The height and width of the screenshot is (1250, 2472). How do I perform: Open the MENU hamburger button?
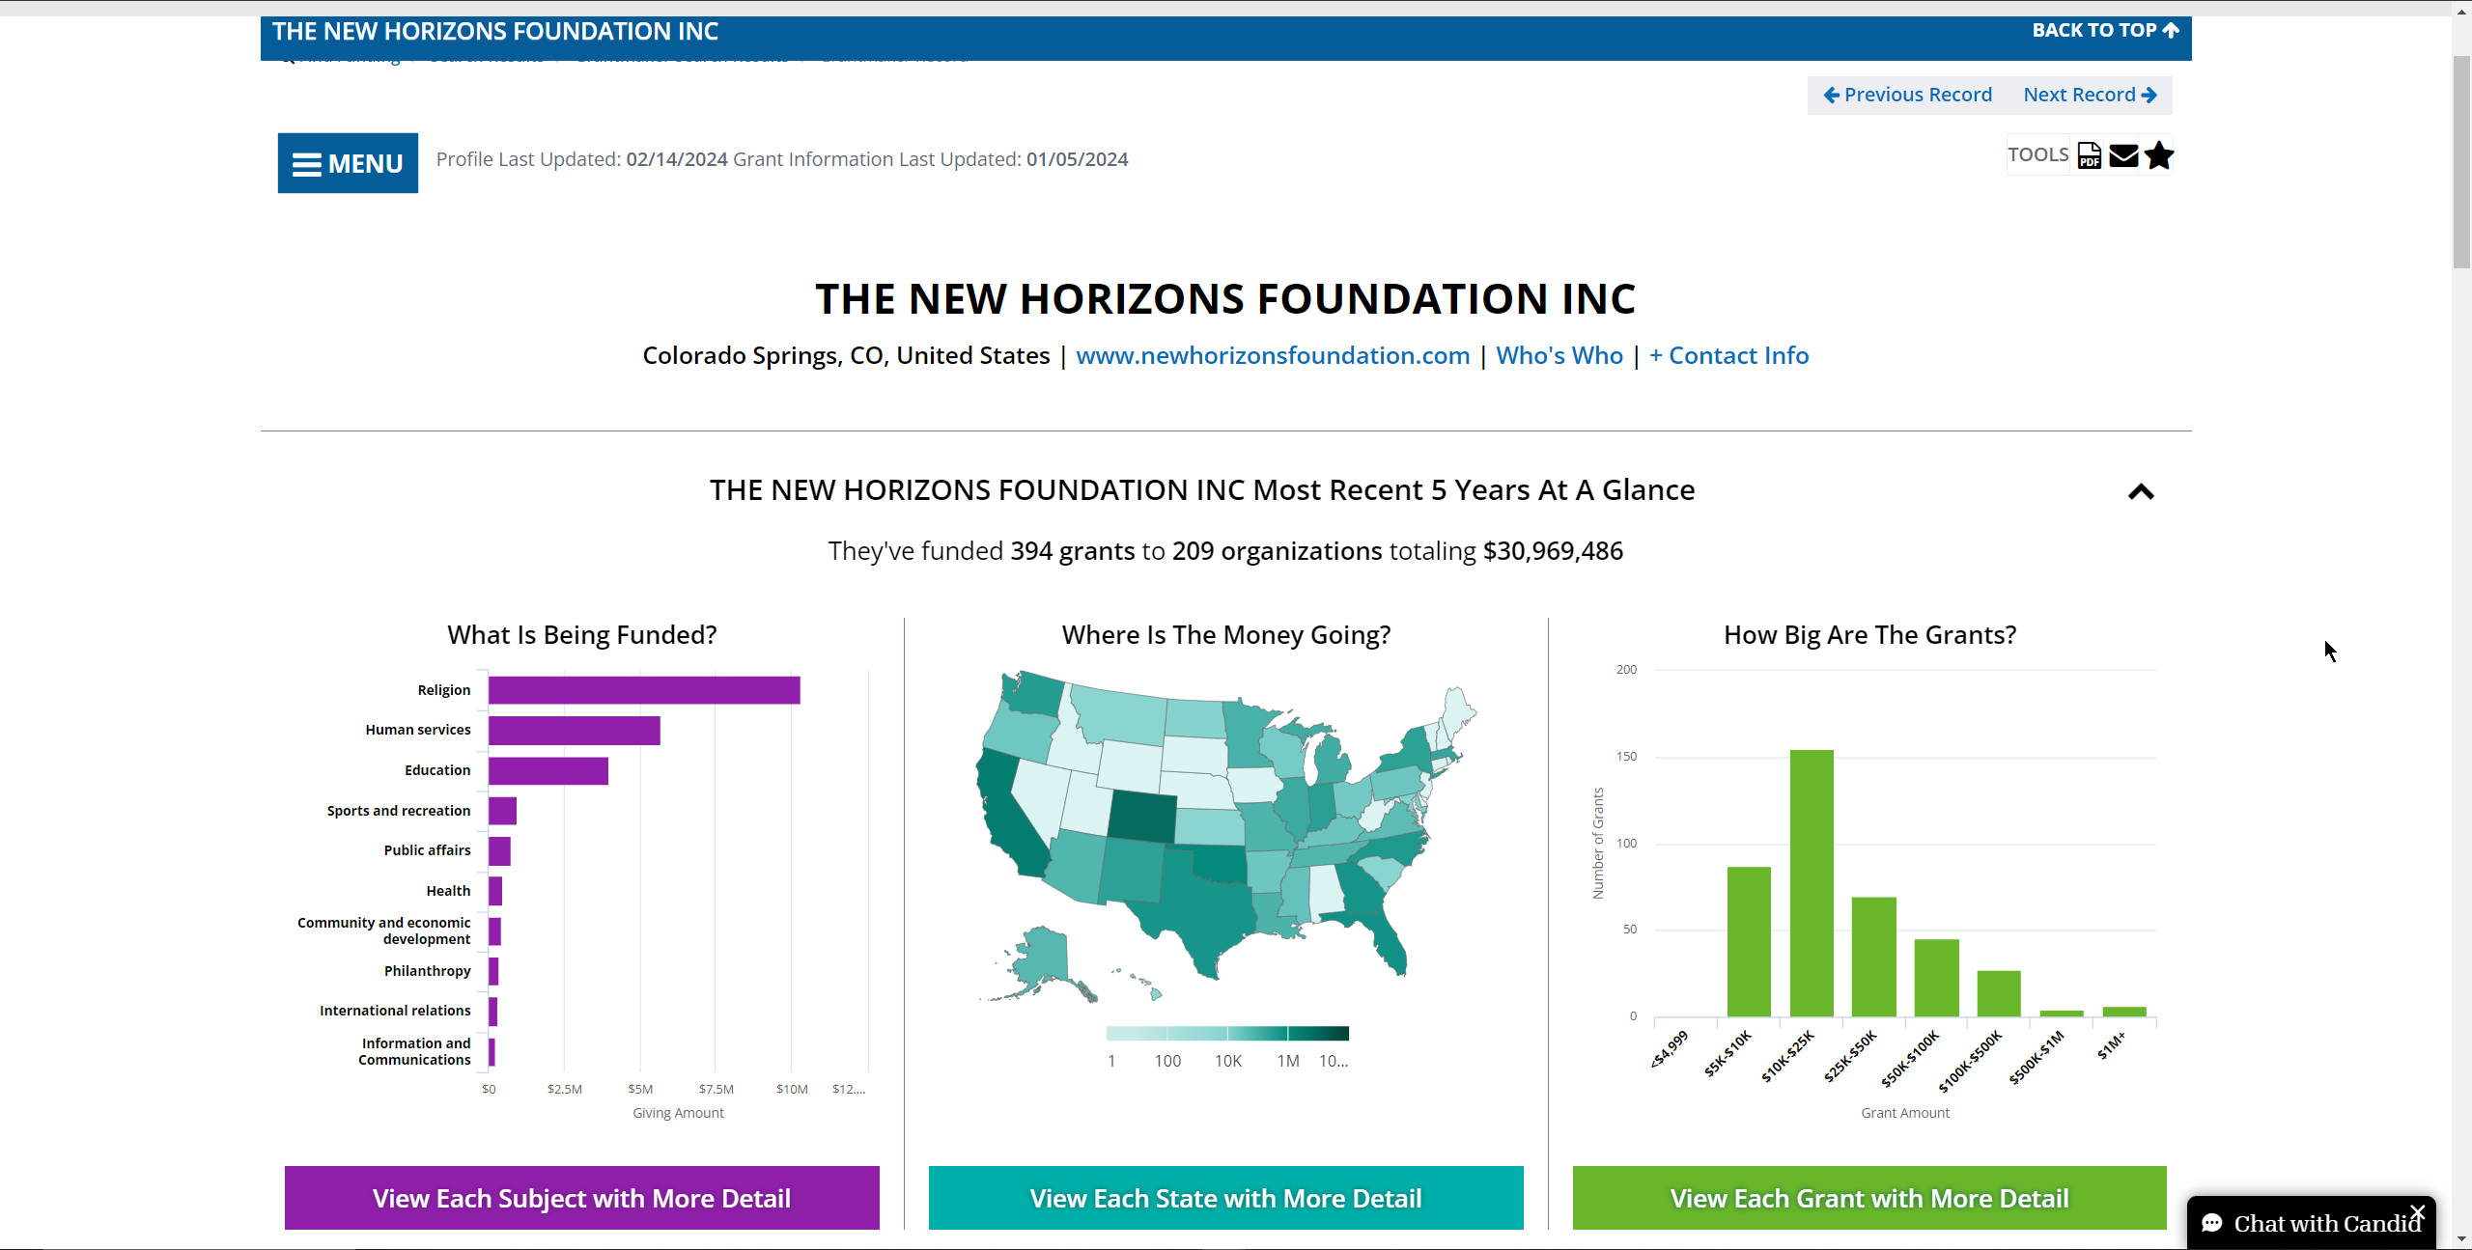(x=348, y=163)
